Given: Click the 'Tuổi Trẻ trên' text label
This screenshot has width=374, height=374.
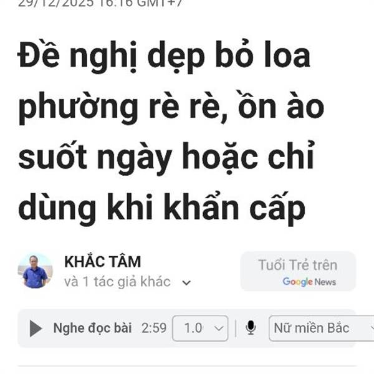Looking at the screenshot, I should pyautogui.click(x=298, y=265).
